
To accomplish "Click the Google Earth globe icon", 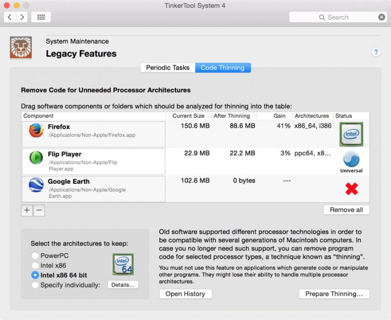I will [36, 185].
